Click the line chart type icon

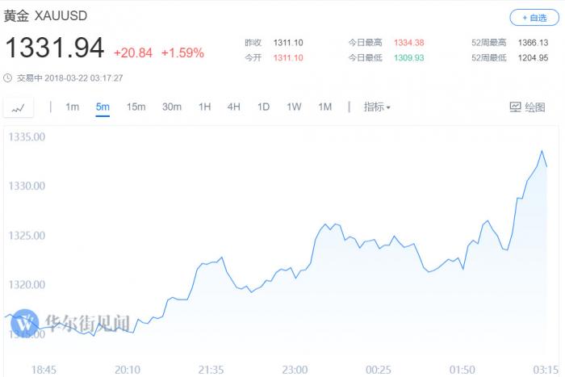click(19, 107)
